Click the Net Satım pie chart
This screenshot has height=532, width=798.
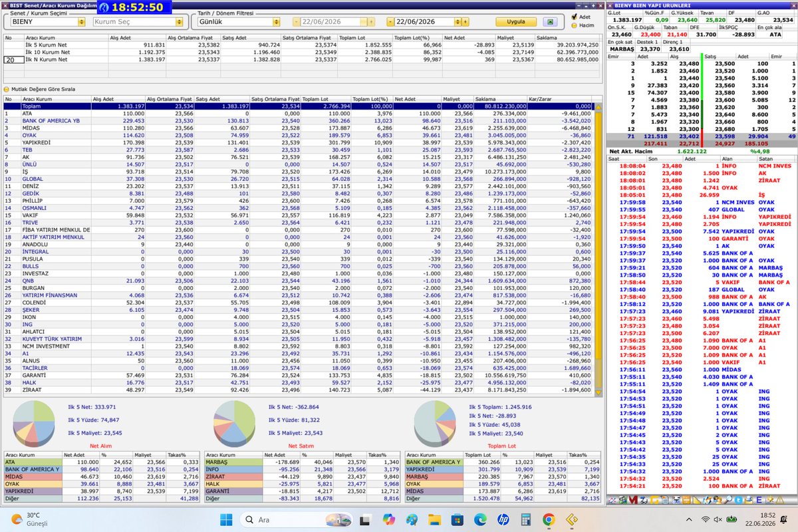click(x=234, y=423)
